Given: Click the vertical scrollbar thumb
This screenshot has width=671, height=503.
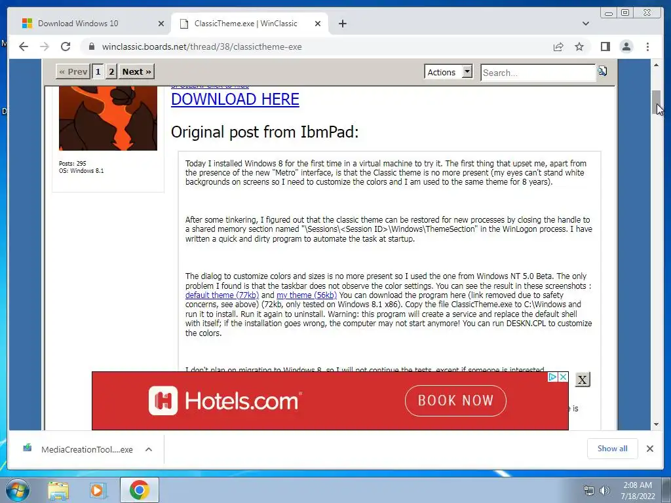Looking at the screenshot, I should coord(656,103).
